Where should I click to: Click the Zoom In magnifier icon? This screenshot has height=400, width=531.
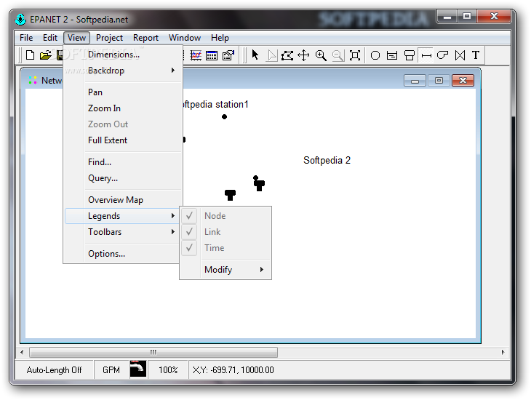321,55
